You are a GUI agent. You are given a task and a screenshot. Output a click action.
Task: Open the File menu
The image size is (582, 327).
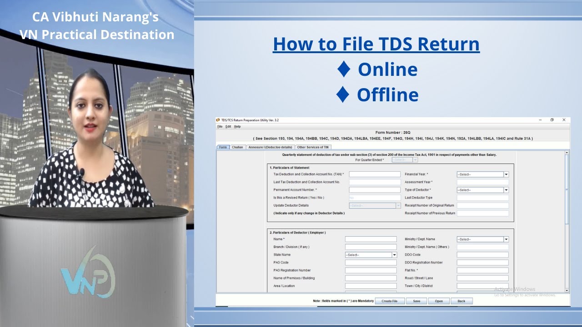tap(220, 126)
